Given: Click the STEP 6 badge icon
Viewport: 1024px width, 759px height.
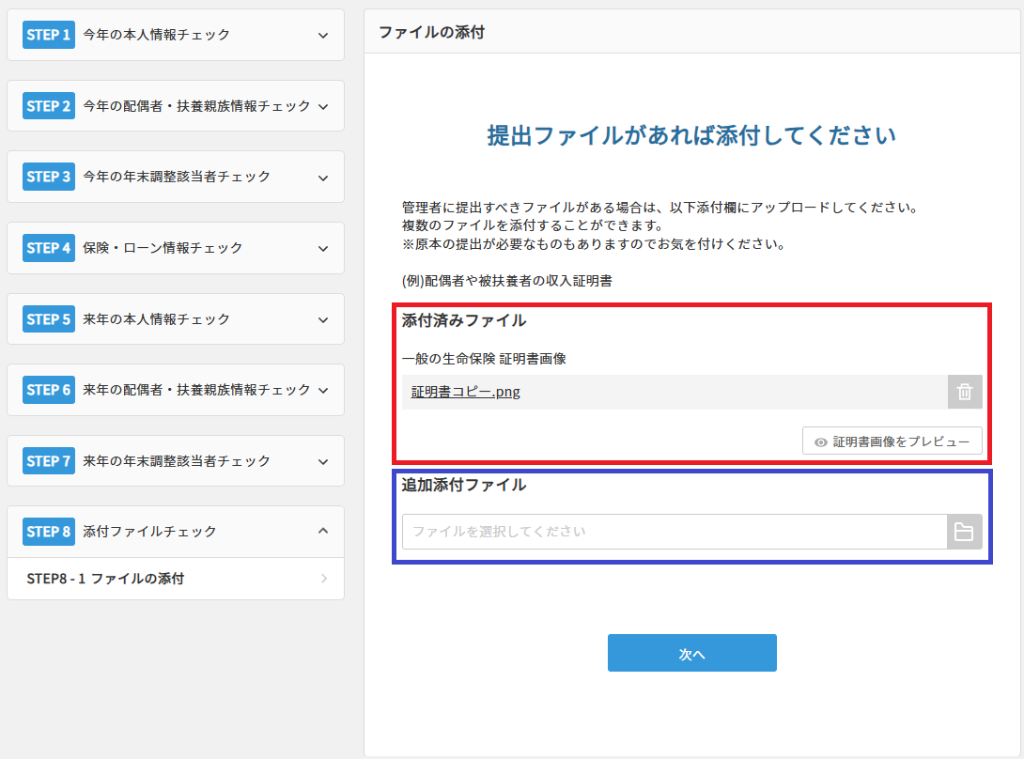Looking at the screenshot, I should click(48, 390).
